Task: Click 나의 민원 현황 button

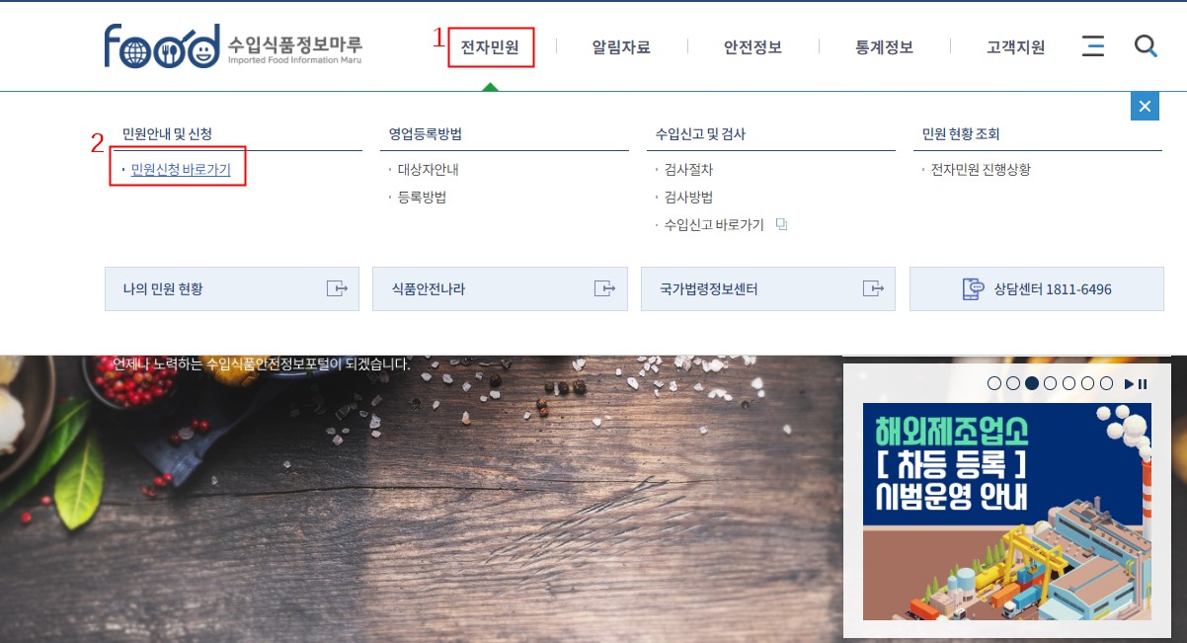Action: (232, 289)
